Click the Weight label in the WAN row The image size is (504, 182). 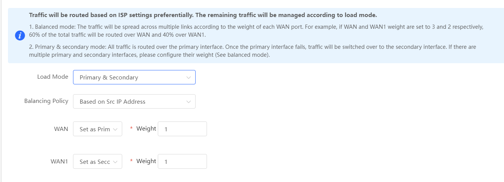(146, 129)
